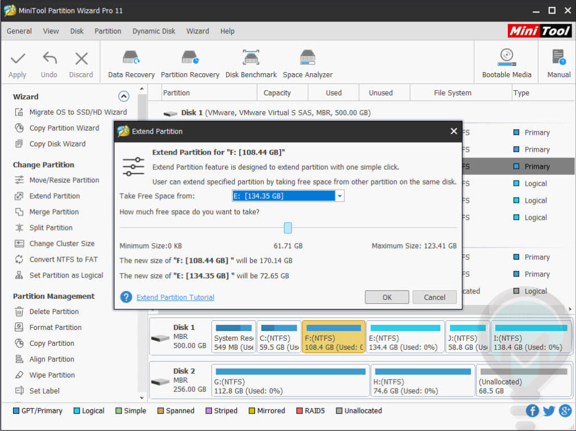
Task: Open the Extend Partition Tutorial link
Action: pyautogui.click(x=175, y=298)
